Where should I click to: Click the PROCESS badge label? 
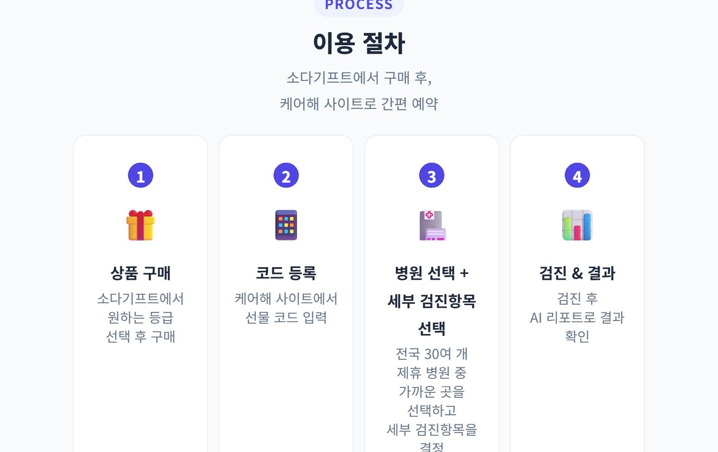click(359, 5)
